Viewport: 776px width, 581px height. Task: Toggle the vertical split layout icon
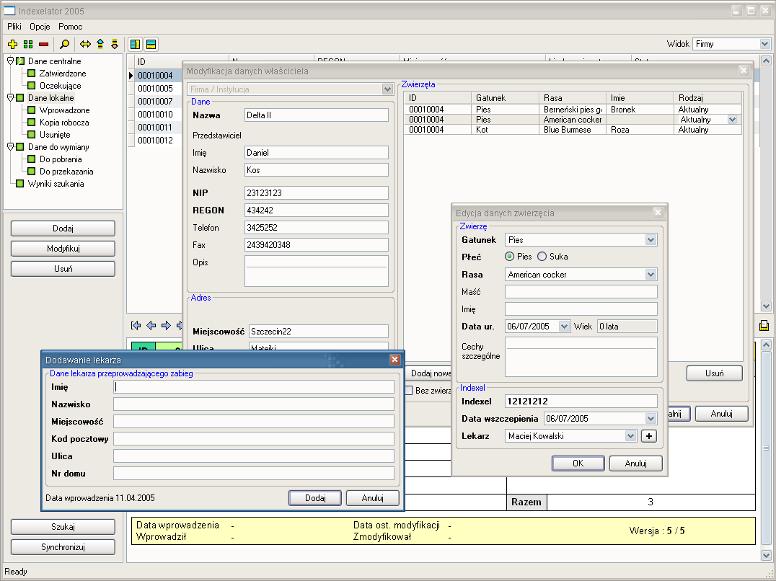click(136, 44)
